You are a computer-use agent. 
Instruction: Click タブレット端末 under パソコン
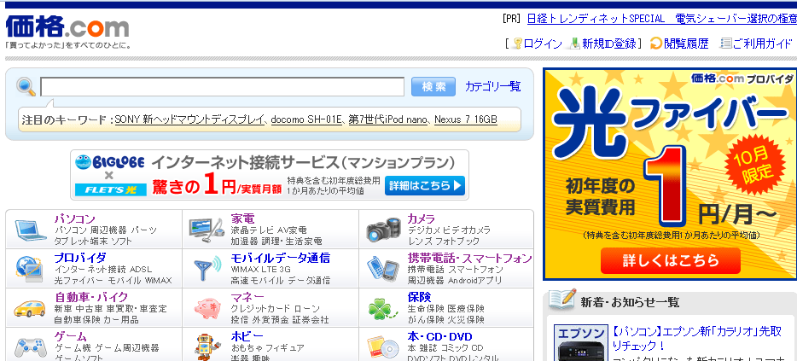80,241
